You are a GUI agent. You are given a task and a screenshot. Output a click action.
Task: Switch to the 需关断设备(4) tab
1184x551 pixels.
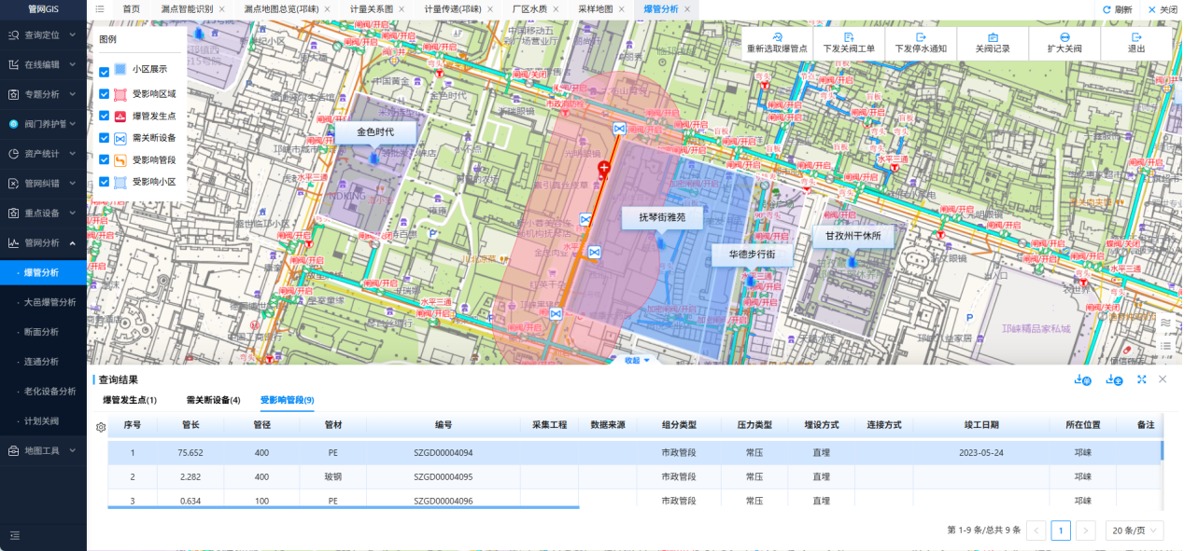pyautogui.click(x=213, y=400)
